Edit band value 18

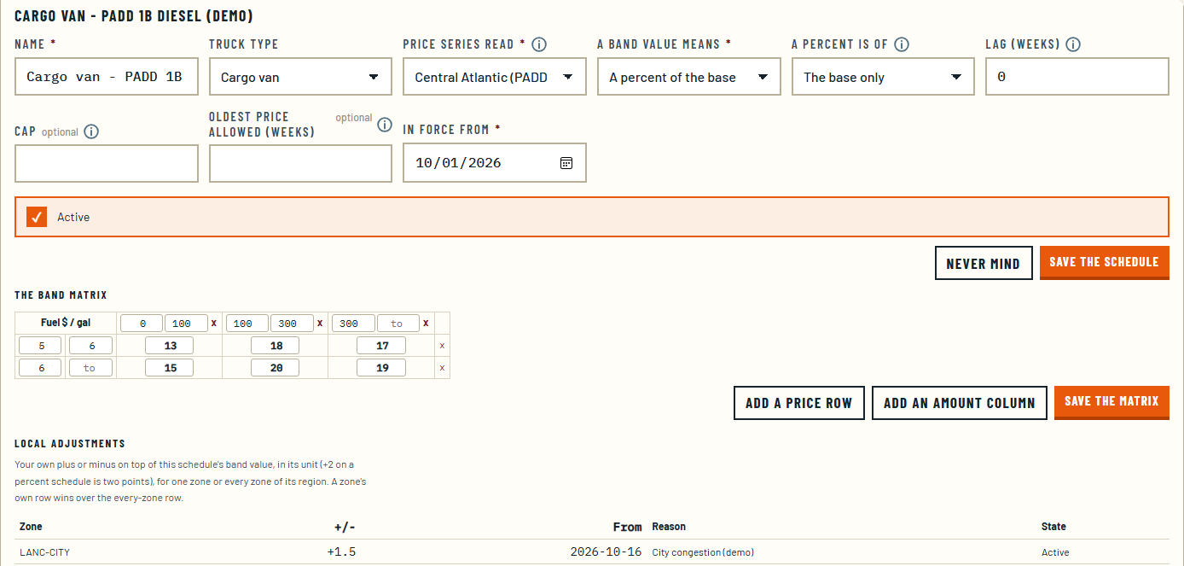pyautogui.click(x=275, y=346)
